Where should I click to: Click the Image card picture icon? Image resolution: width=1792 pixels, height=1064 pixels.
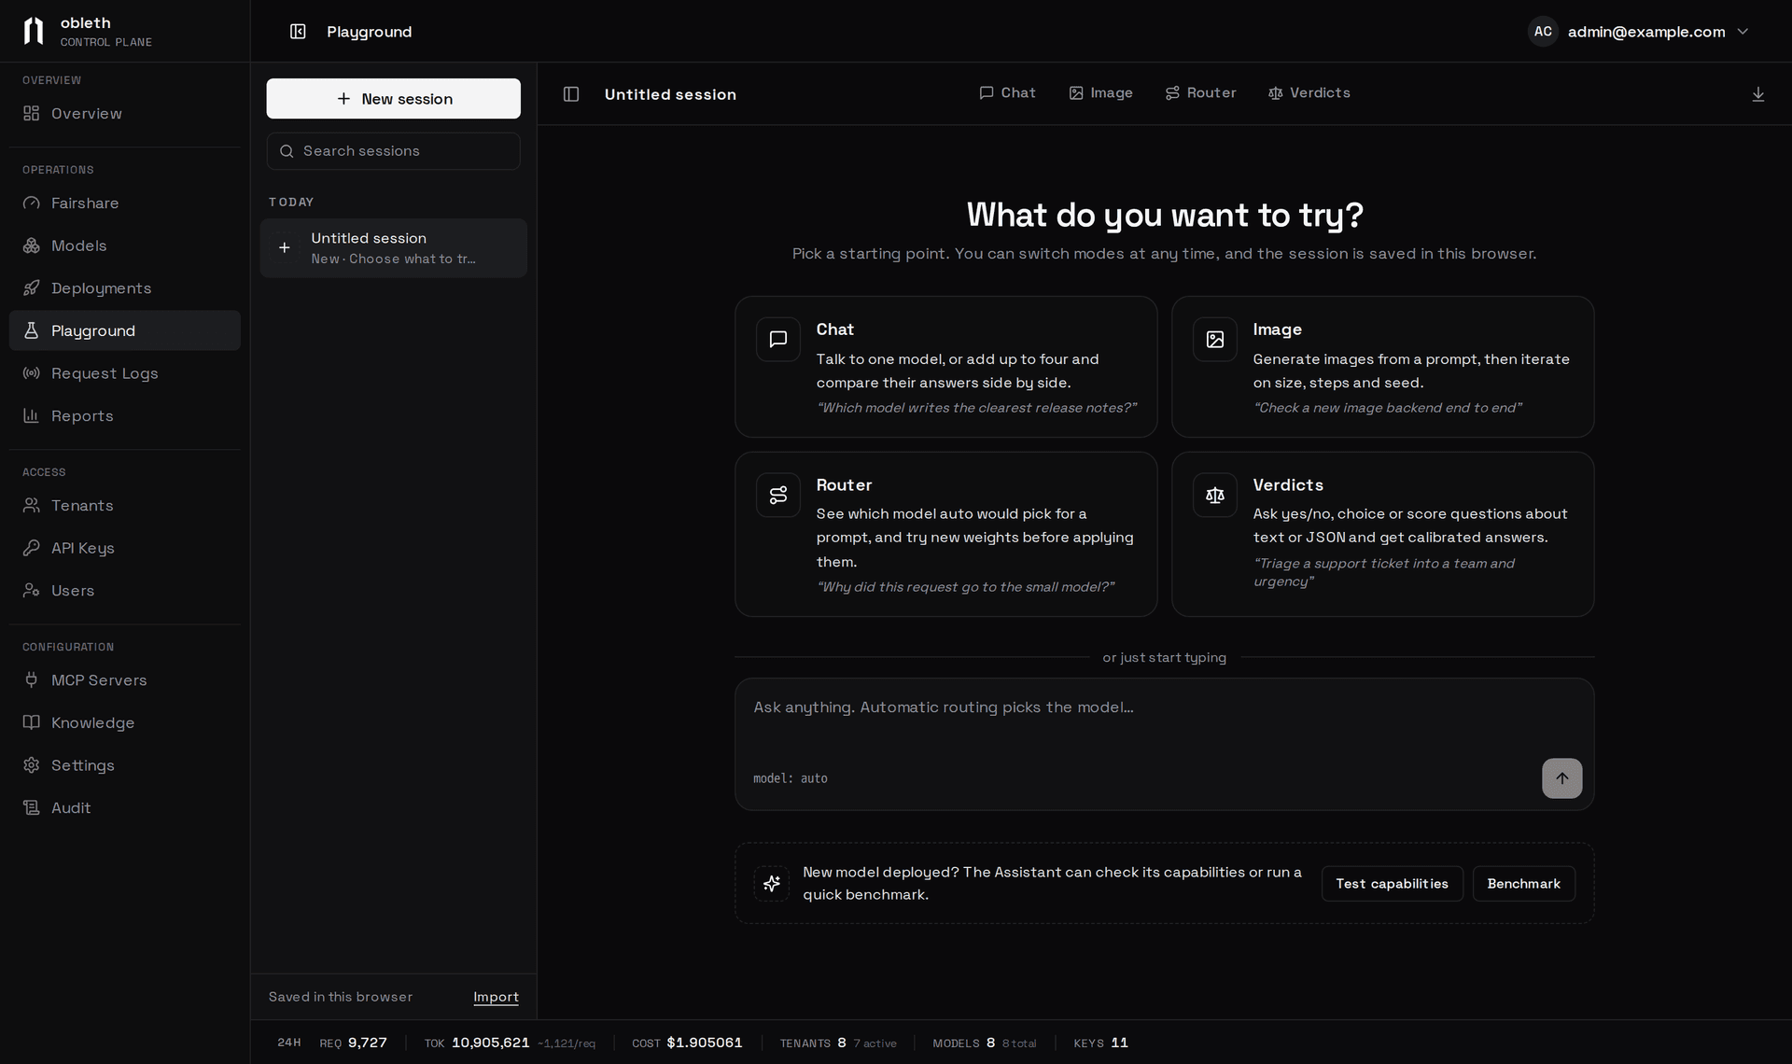[1215, 340]
